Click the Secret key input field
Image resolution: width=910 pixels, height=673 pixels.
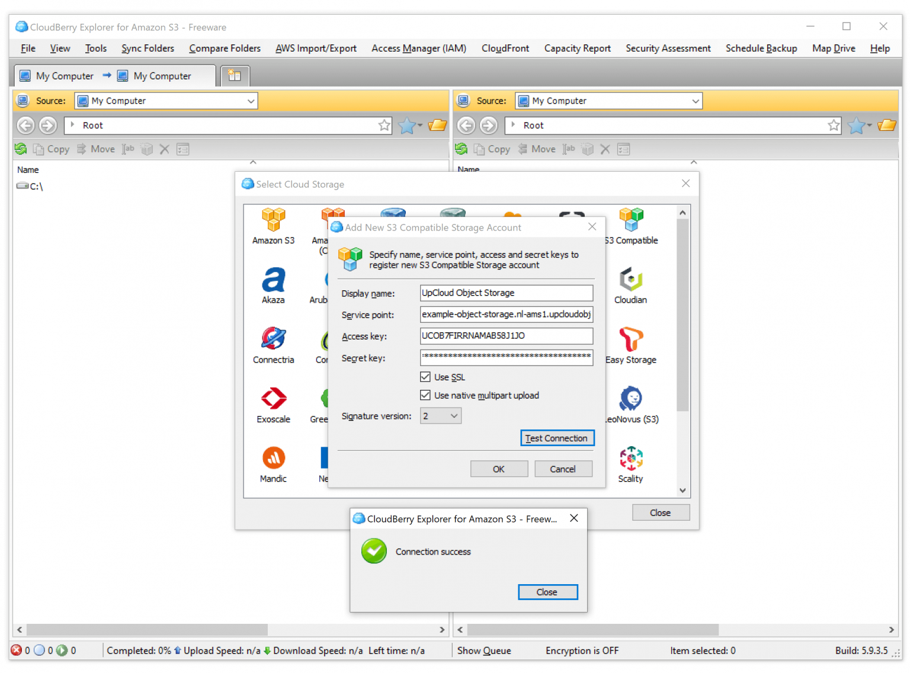point(507,357)
